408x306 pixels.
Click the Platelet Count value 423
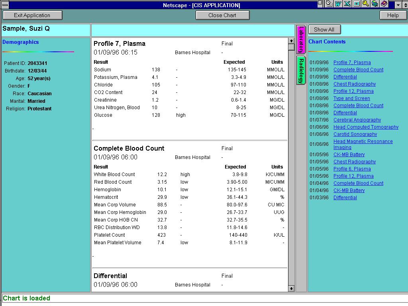pos(162,235)
